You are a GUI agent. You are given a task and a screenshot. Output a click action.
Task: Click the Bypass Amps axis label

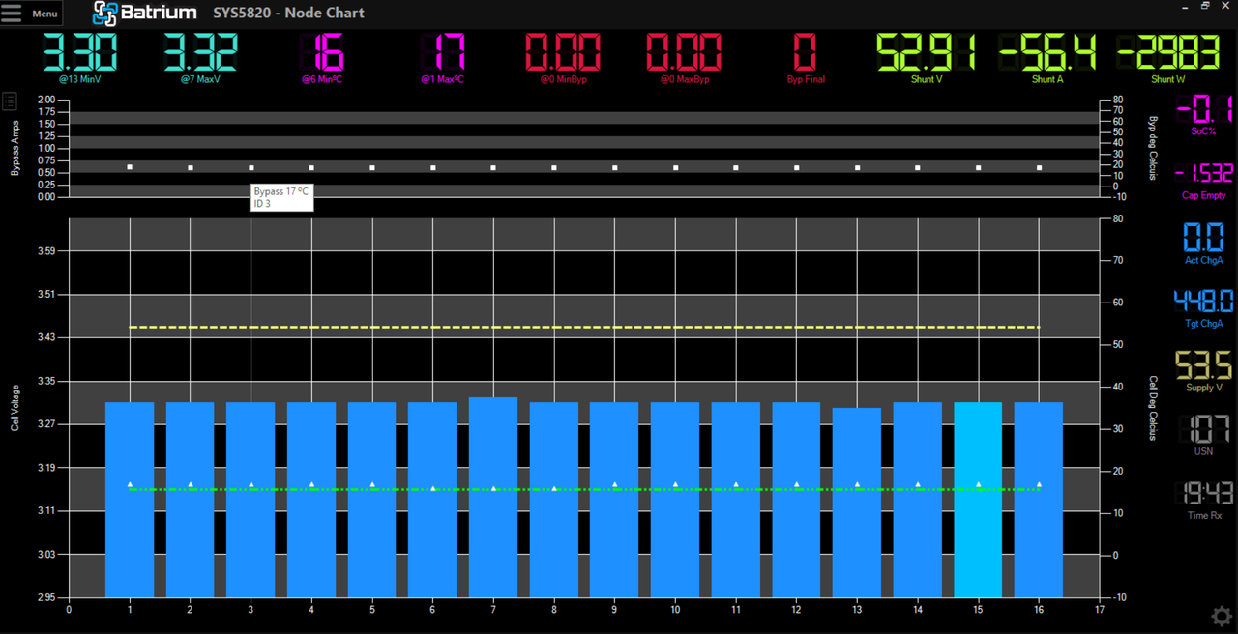point(15,149)
